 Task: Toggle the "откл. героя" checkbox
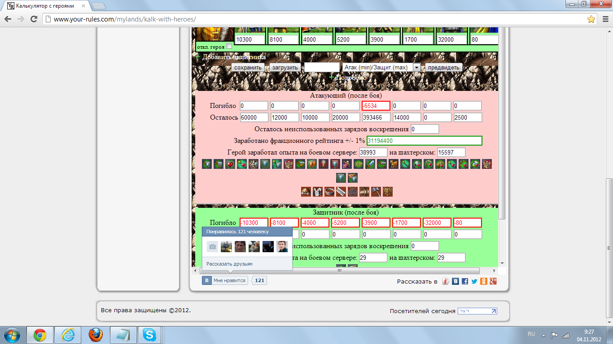tap(229, 46)
